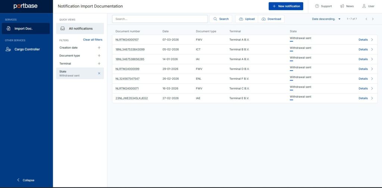The height and width of the screenshot is (188, 382).
Task: Focus the Search input field
Action: [160, 19]
